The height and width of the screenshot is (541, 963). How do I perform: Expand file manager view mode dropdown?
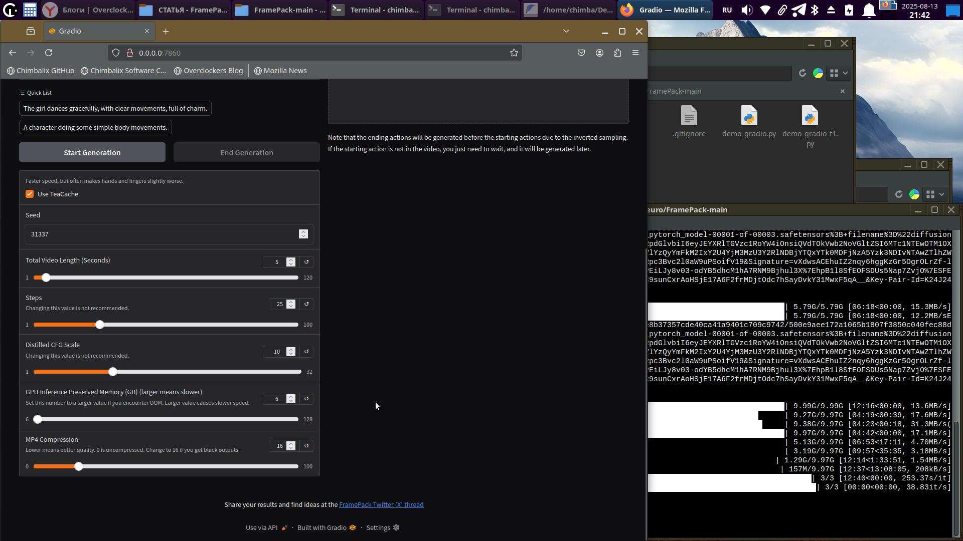click(846, 73)
